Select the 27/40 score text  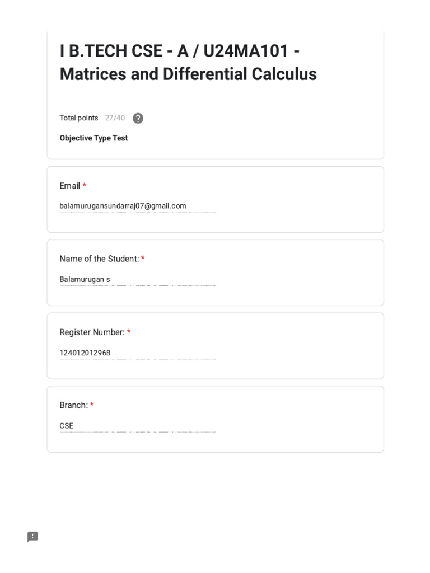point(115,118)
